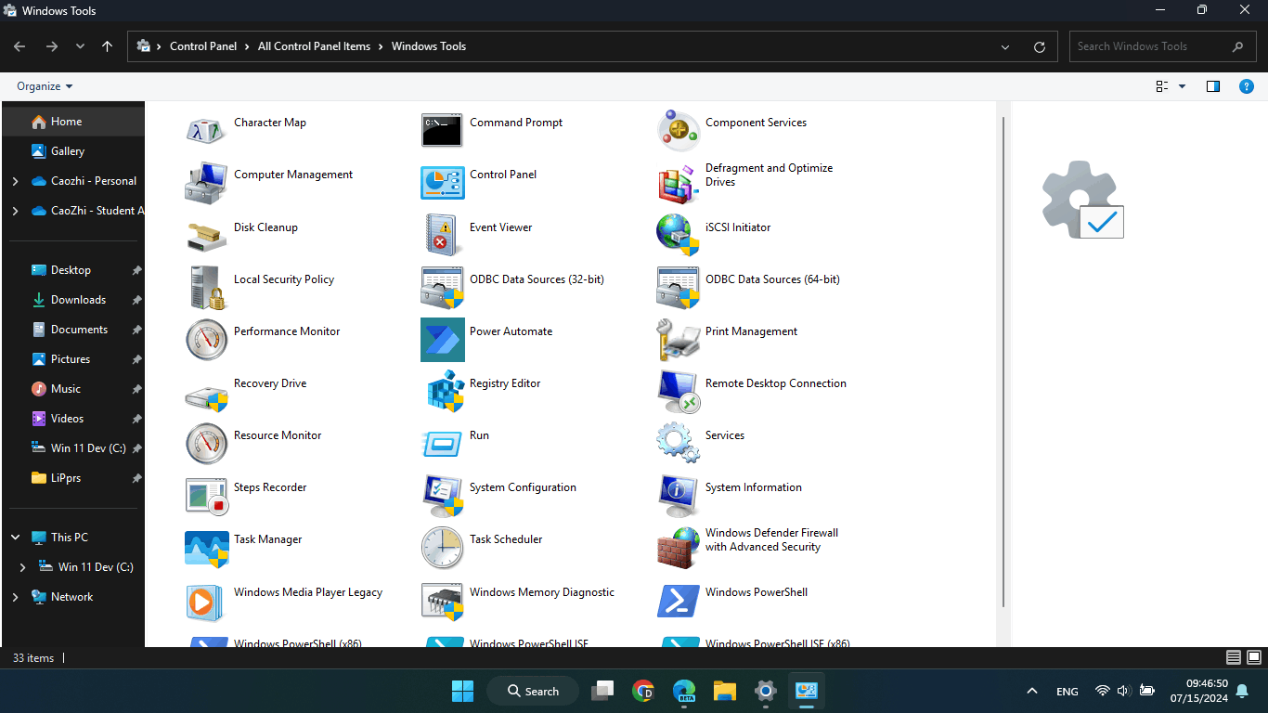Open Component Services icon
This screenshot has width=1268, height=713.
tap(678, 132)
